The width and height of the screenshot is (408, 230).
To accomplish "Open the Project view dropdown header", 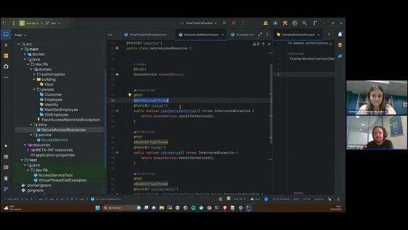I will pos(20,35).
